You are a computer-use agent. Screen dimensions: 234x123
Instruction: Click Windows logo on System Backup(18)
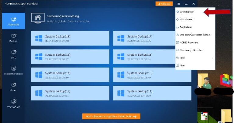coord(39,38)
